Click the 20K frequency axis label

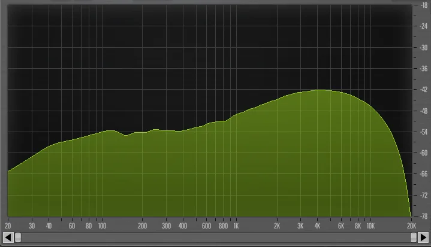point(411,227)
